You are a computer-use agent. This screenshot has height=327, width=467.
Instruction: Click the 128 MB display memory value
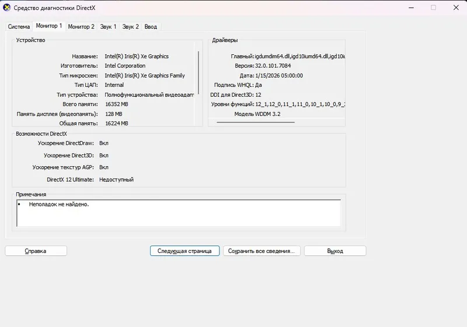[113, 114]
